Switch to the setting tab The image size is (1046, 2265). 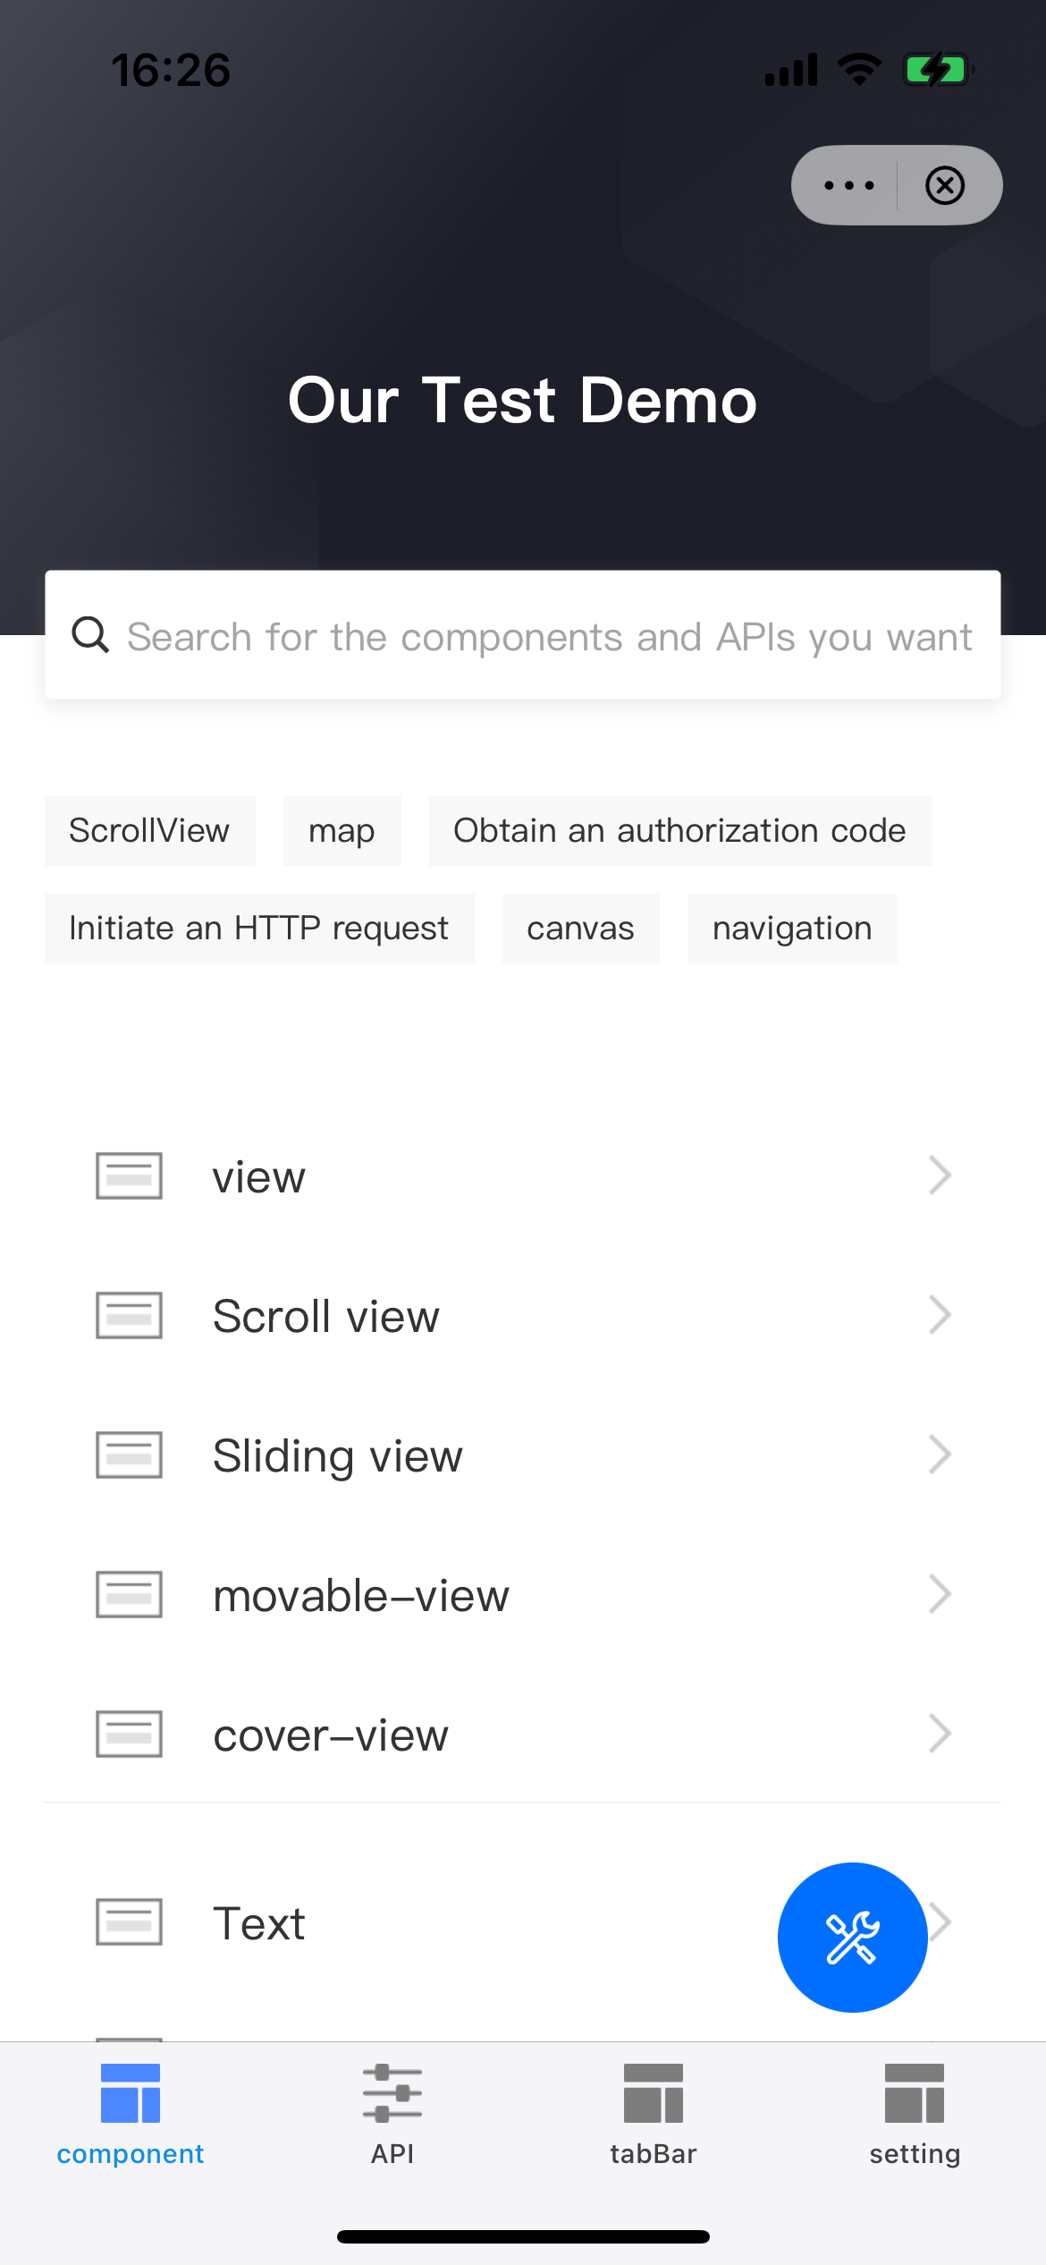(914, 2113)
